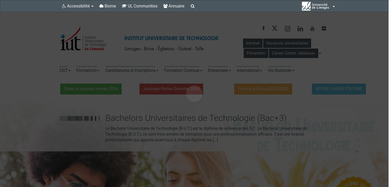The width and height of the screenshot is (392, 187).
Task: Click the wheelchair accessibility icon
Action: click(x=64, y=6)
